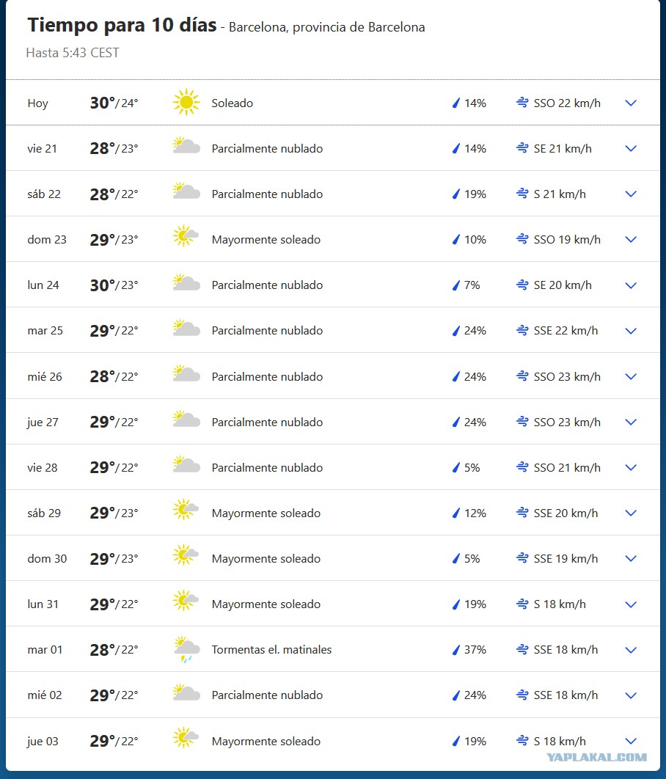Select the jue 27 day label
The height and width of the screenshot is (779, 666).
[43, 423]
